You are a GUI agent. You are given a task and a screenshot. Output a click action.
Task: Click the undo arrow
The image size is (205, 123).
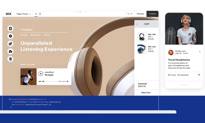tap(128, 14)
